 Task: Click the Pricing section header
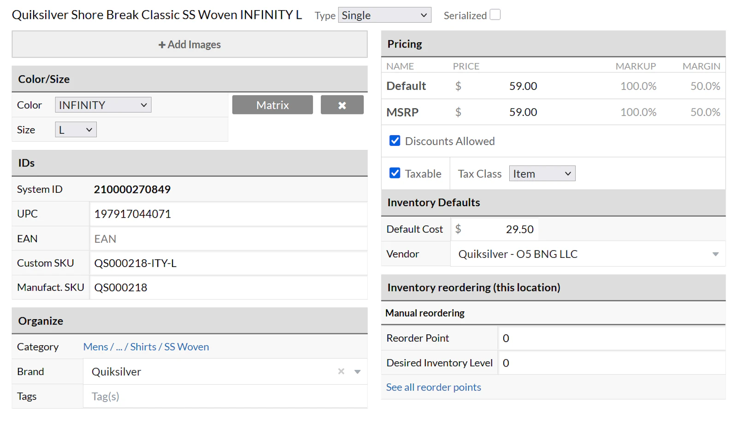tap(553, 44)
